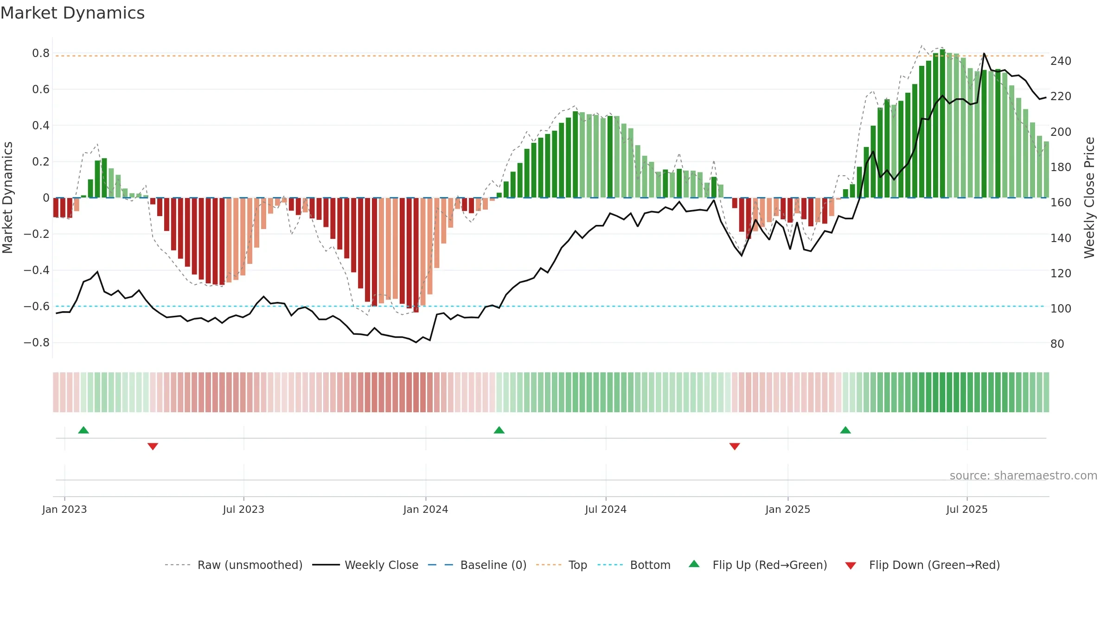This screenshot has height=626, width=1113.
Task: Toggle the Bottom legend entry
Action: [633, 565]
